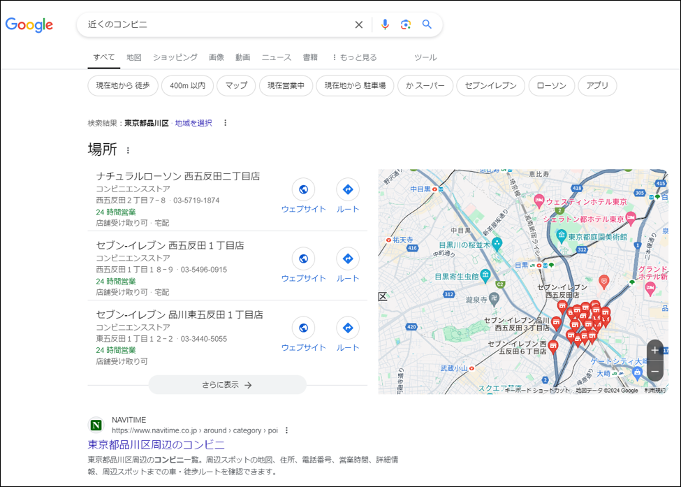Open 東京都品川区周辺のコンビニ result link
Viewport: 681px width, 487px height.
(x=156, y=444)
